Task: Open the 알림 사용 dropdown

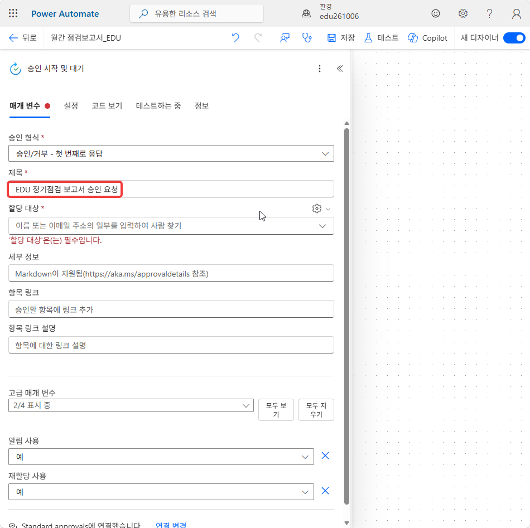Action: tap(161, 457)
